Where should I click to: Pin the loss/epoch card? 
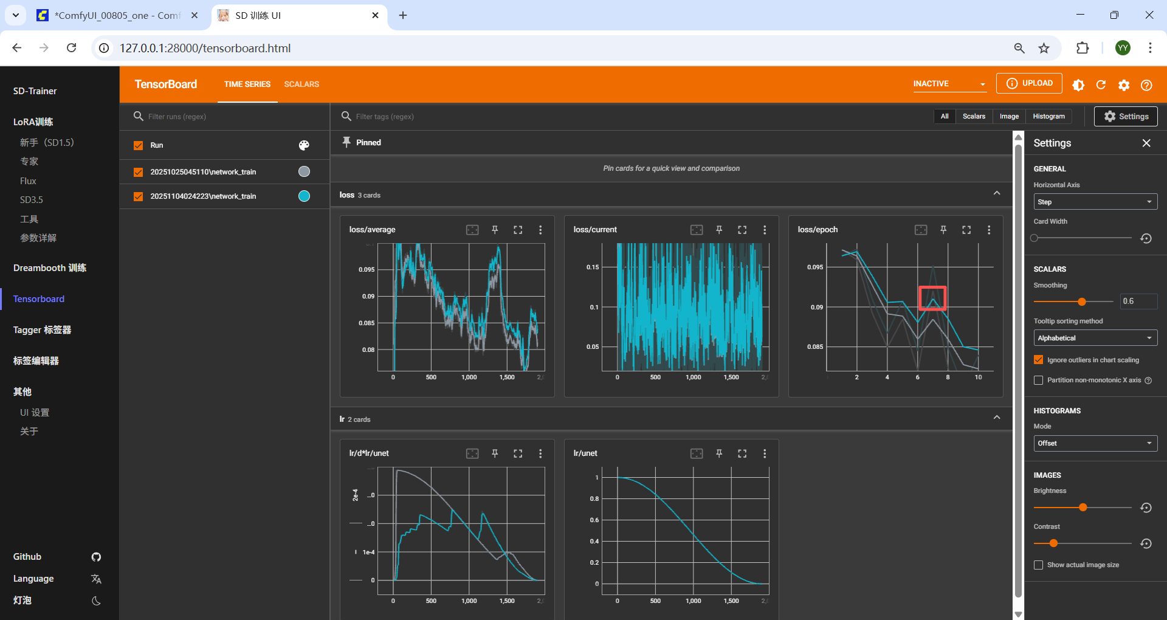(x=943, y=230)
